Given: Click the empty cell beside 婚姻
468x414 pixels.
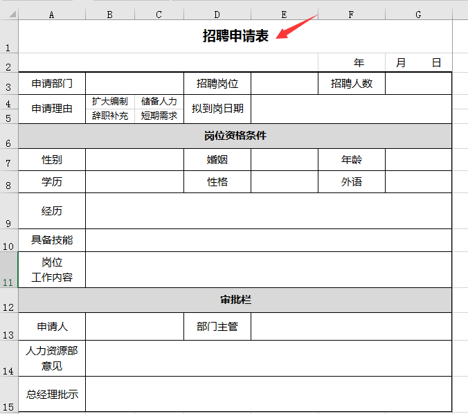Looking at the screenshot, I should [285, 160].
